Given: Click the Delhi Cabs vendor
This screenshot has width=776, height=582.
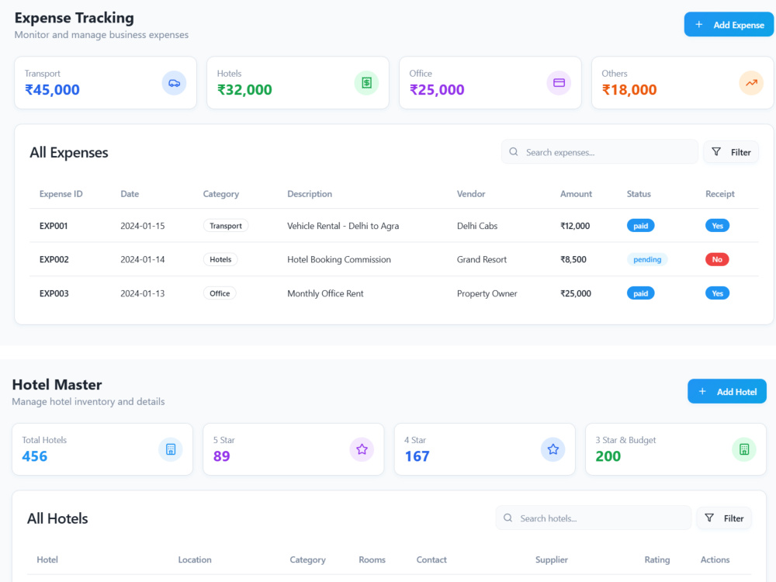Looking at the screenshot, I should click(x=477, y=226).
